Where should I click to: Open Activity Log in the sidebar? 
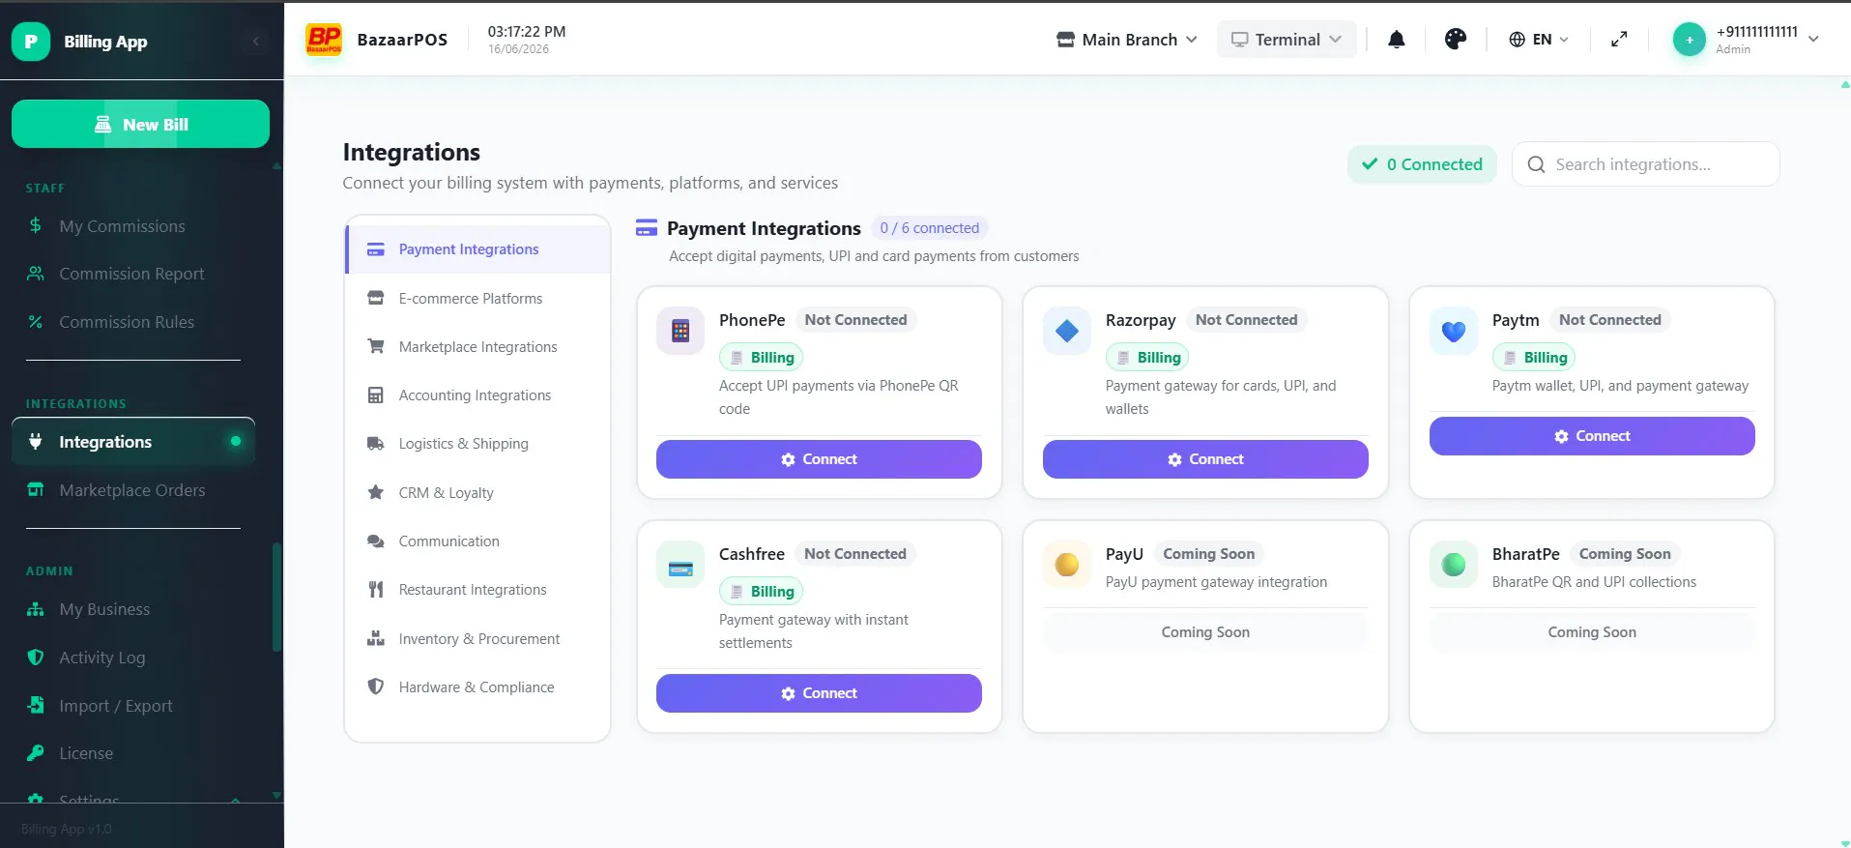[133, 658]
